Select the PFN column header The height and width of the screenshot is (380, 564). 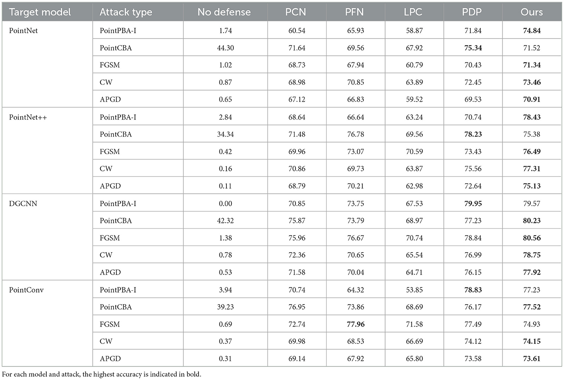(354, 12)
